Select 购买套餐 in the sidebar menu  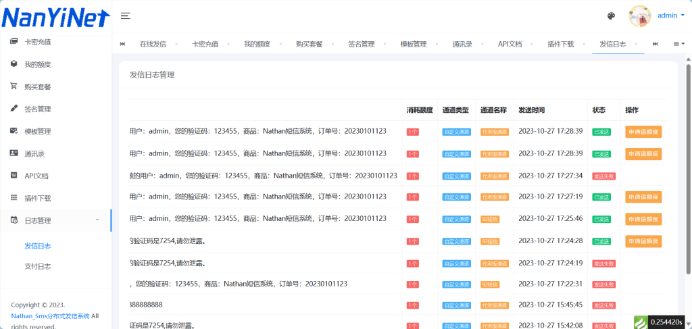click(38, 87)
